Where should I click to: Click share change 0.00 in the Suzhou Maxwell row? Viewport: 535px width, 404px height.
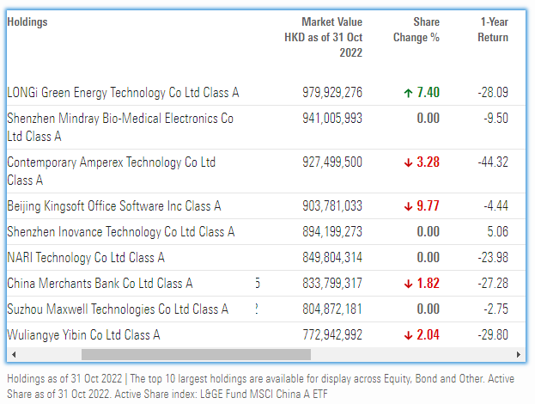coord(428,309)
